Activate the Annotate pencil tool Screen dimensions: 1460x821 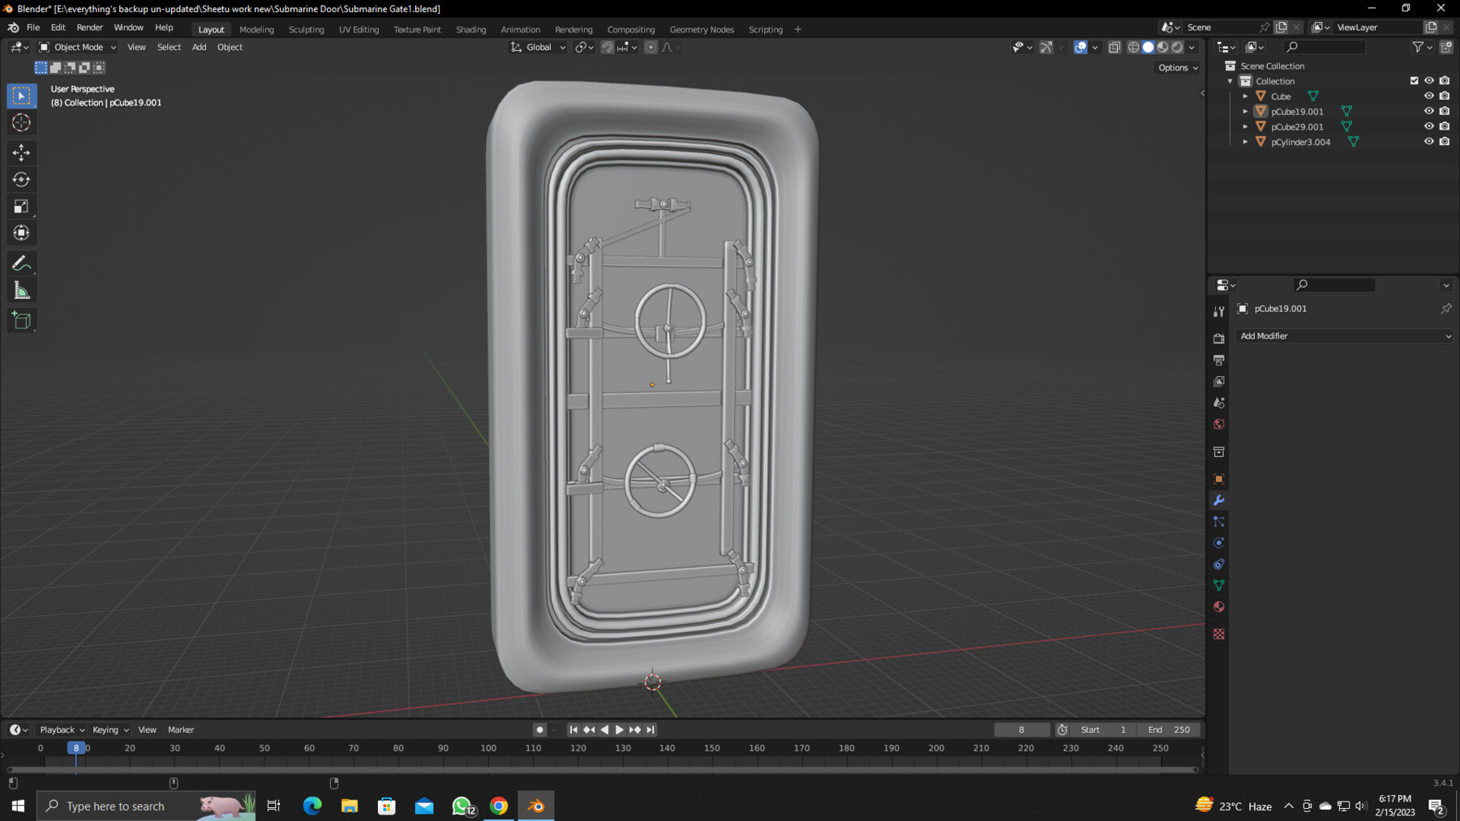pyautogui.click(x=22, y=263)
